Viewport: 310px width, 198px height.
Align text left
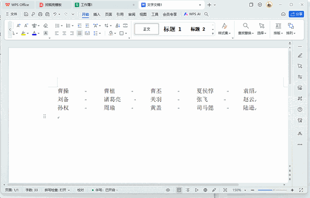[57, 33]
